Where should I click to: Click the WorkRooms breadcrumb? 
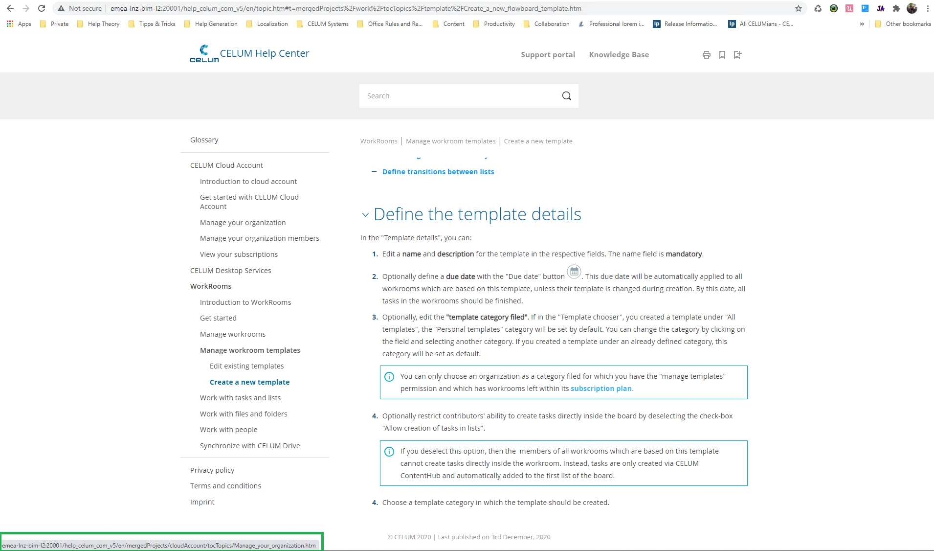coord(378,141)
